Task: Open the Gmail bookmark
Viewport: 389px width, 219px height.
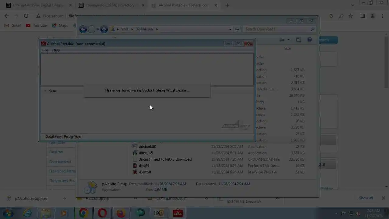Action: coord(13,26)
